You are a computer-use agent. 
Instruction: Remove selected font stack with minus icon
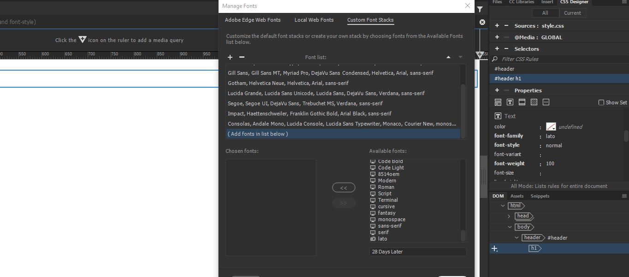[x=242, y=57]
